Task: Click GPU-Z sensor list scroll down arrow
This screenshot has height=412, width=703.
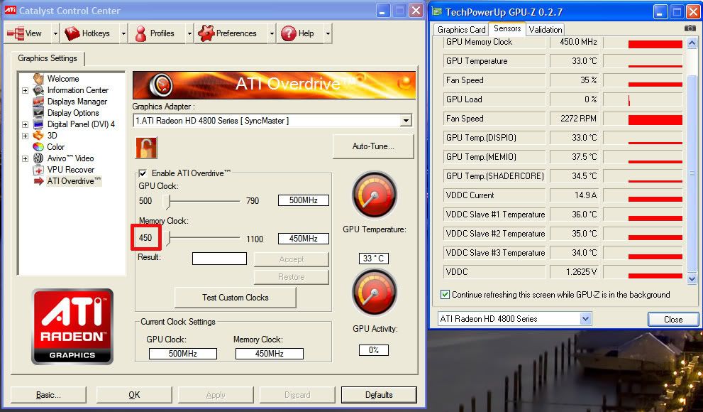Action: (x=692, y=278)
